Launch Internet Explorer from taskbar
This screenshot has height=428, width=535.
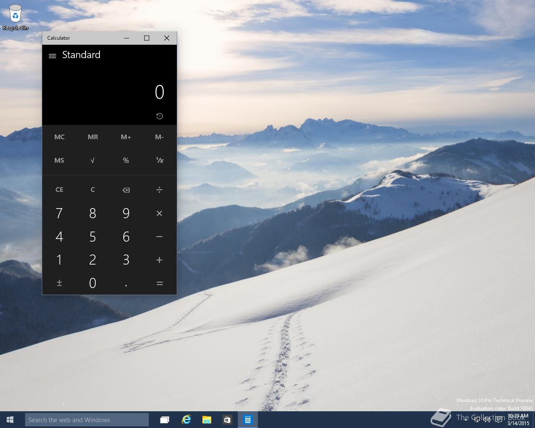pos(186,420)
